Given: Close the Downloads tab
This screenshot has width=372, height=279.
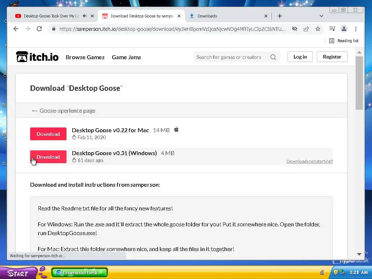Looking at the screenshot, I should pyautogui.click(x=266, y=16).
